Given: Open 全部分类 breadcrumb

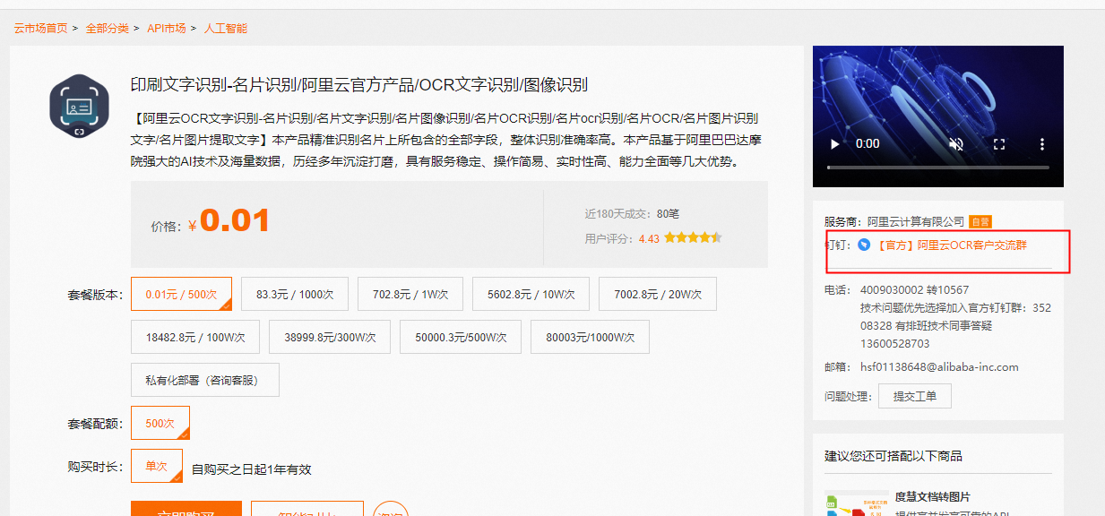Looking at the screenshot, I should [x=108, y=29].
